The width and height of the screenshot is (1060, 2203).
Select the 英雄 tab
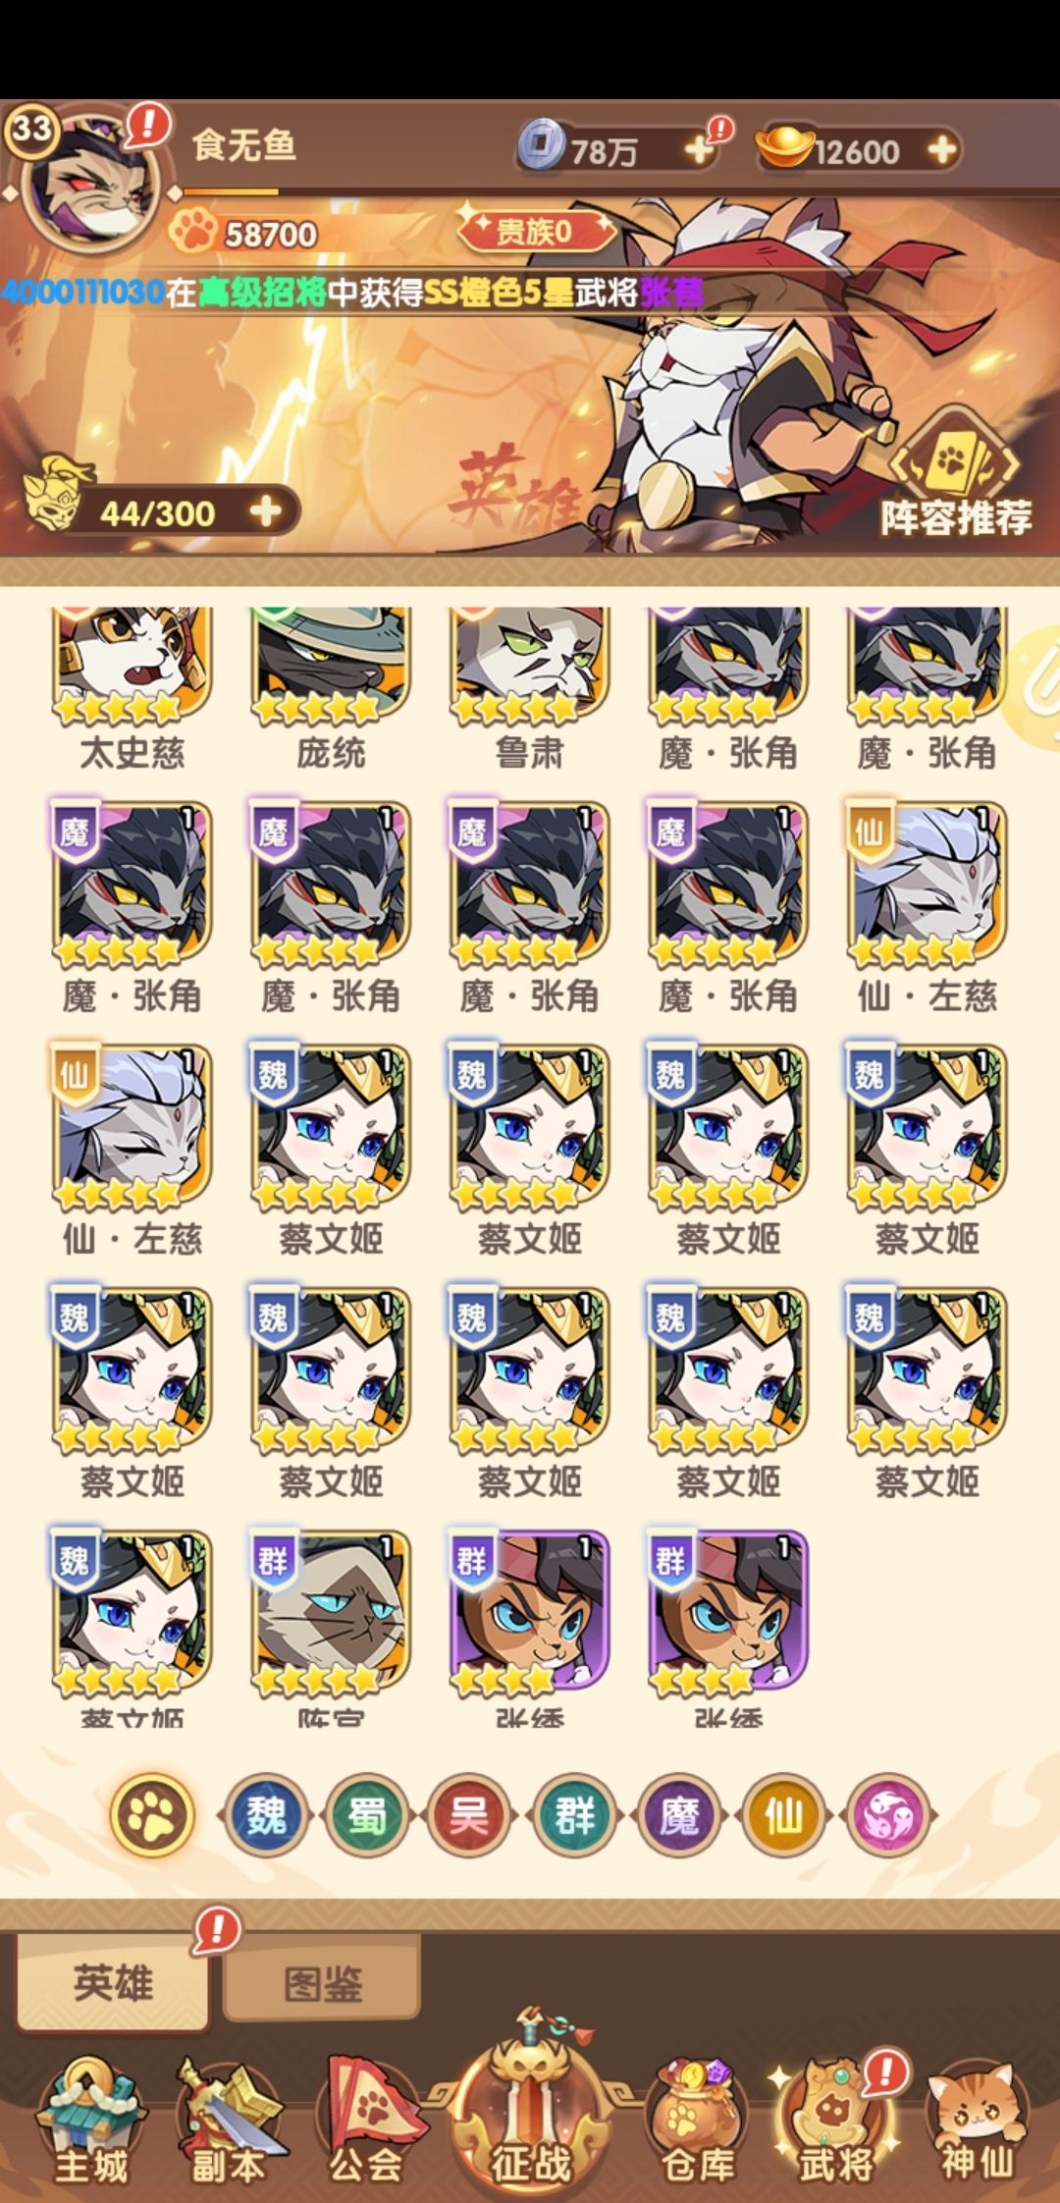pyautogui.click(x=112, y=1981)
